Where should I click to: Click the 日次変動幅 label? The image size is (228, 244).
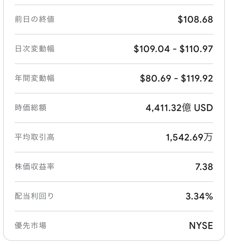point(35,49)
